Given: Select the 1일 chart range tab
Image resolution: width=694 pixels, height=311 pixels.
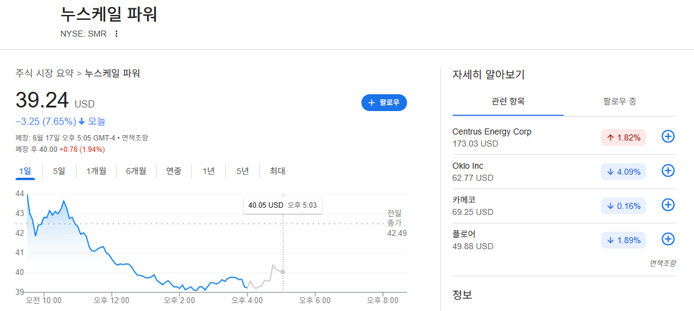Looking at the screenshot, I should [25, 171].
